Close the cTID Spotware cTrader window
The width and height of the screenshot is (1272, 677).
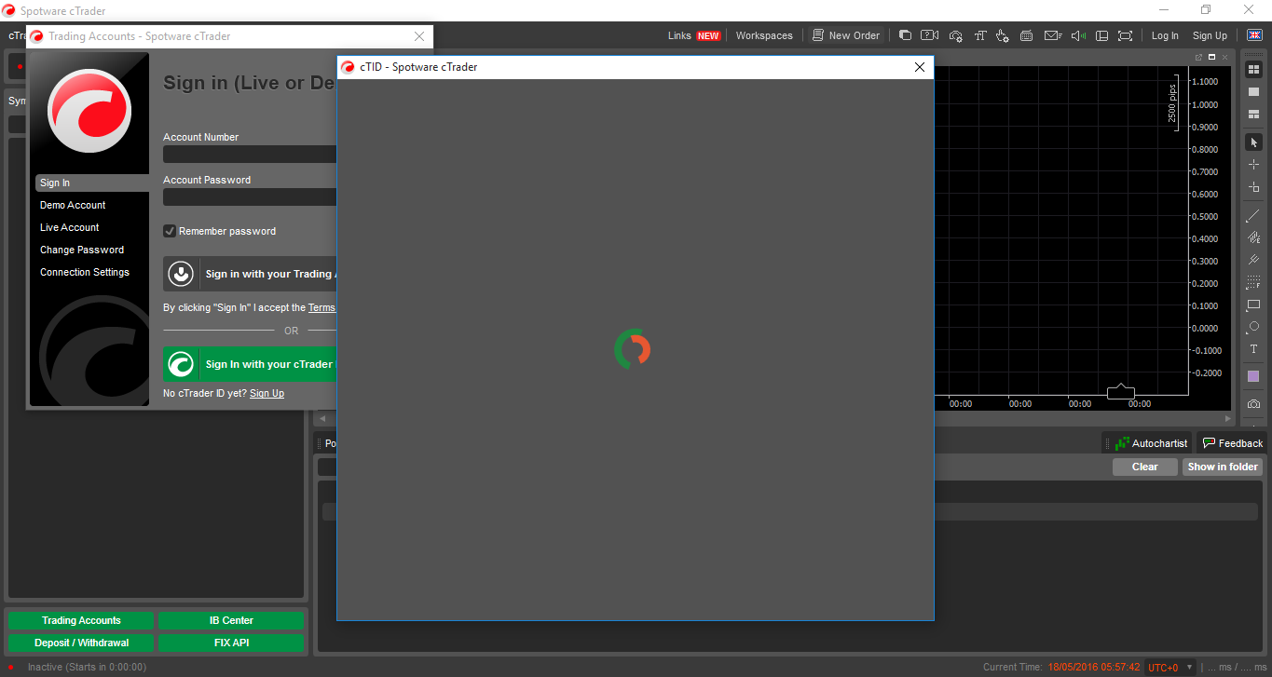[x=919, y=67]
